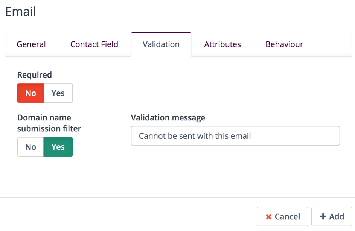Open the Behaviour tab
The width and height of the screenshot is (355, 231).
(x=284, y=44)
